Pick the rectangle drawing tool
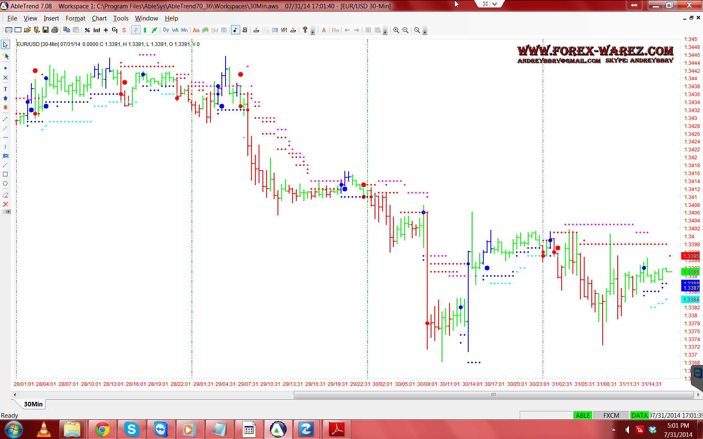The width and height of the screenshot is (703, 439). [5, 174]
